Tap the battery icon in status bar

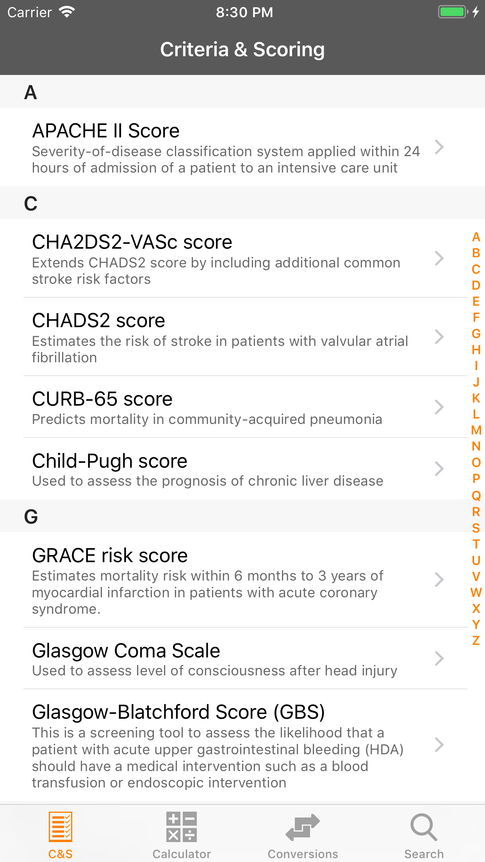coord(453,12)
